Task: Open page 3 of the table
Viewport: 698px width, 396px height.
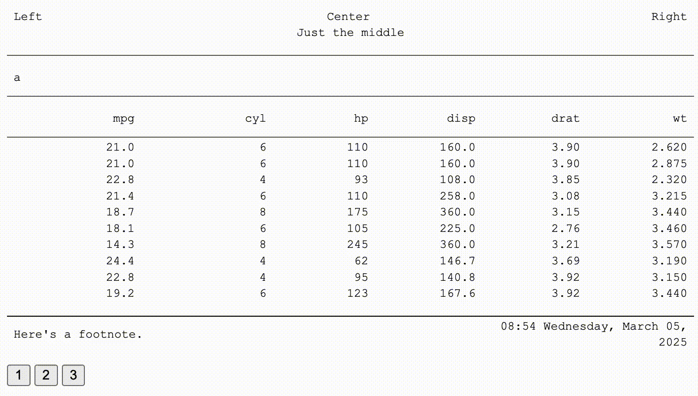Action: coord(73,375)
